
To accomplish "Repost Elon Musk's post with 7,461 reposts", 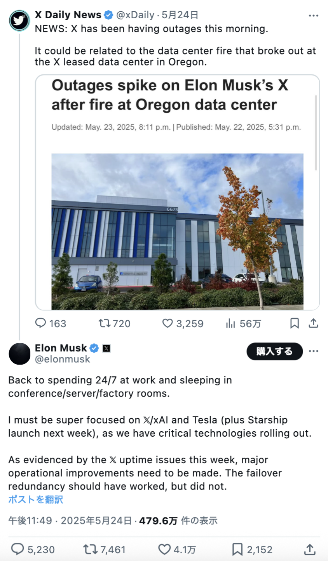I will point(104,550).
